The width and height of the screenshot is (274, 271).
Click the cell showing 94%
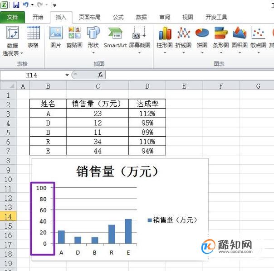pos(147,151)
